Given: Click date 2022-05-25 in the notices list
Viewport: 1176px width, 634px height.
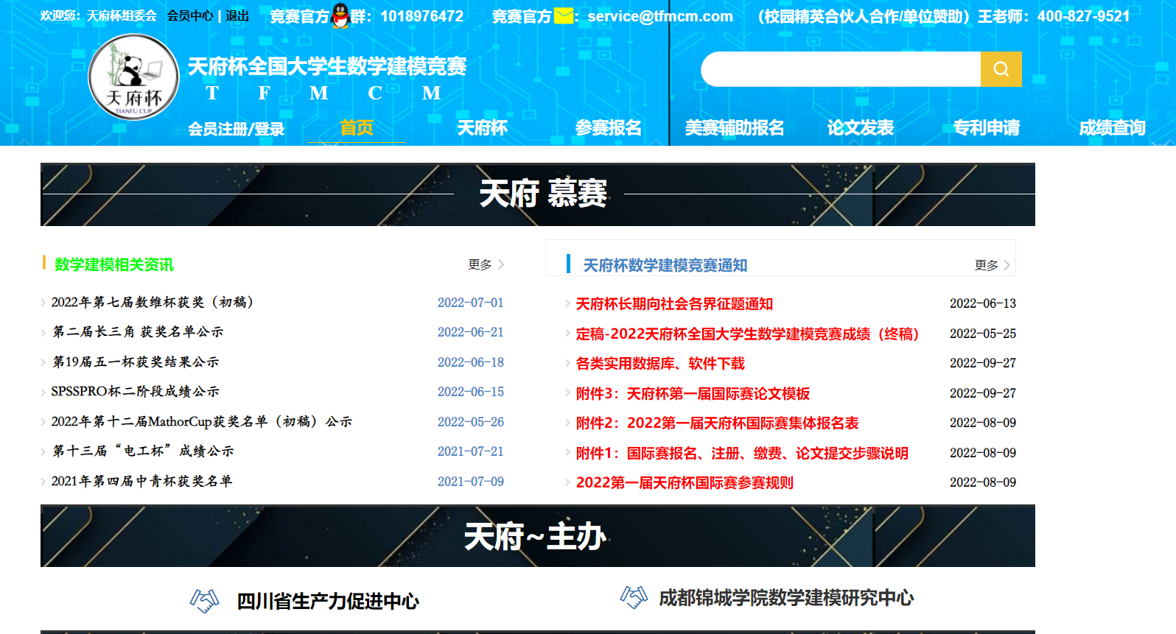Looking at the screenshot, I should point(983,334).
